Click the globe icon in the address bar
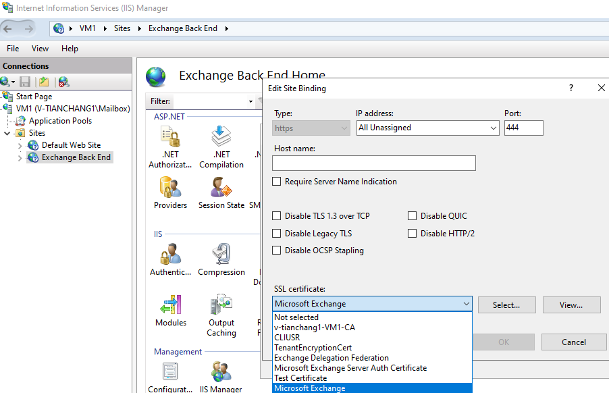Image resolution: width=609 pixels, height=393 pixels. tap(59, 28)
